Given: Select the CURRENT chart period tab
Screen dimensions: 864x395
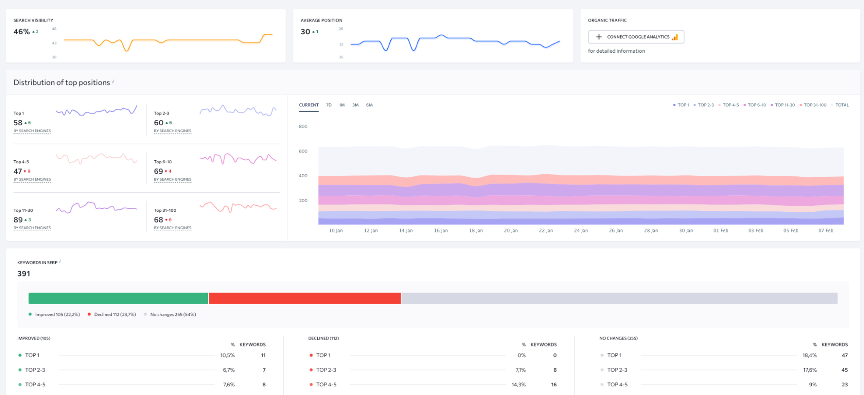Looking at the screenshot, I should click(x=309, y=105).
